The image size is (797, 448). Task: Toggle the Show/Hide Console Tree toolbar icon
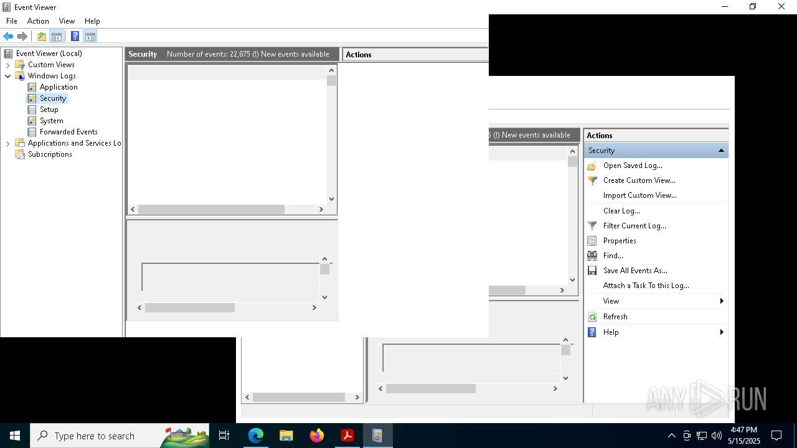point(57,36)
